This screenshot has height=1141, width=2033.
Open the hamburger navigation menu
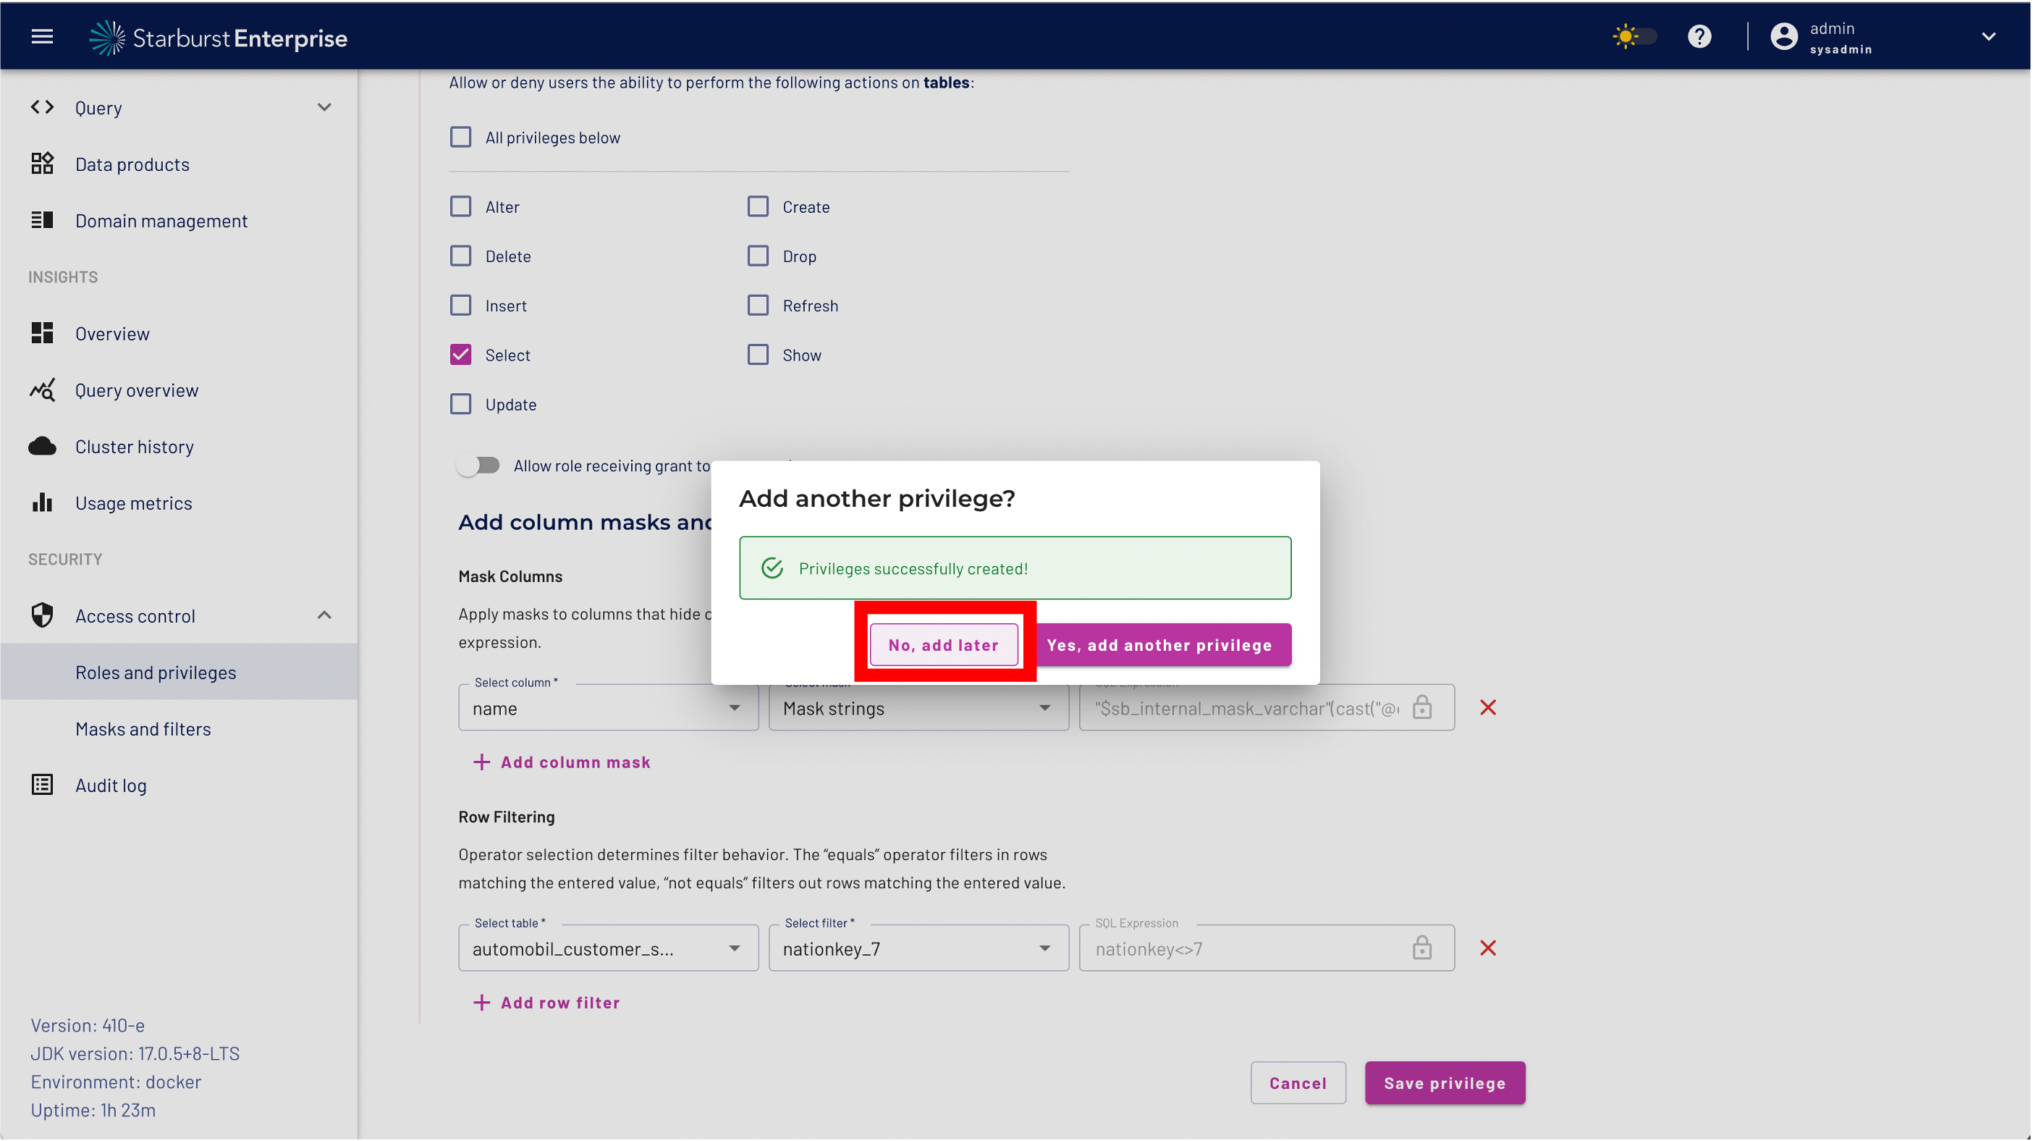(42, 36)
